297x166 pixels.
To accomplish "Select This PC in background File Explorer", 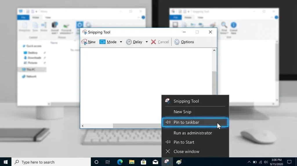I will (x=32, y=70).
